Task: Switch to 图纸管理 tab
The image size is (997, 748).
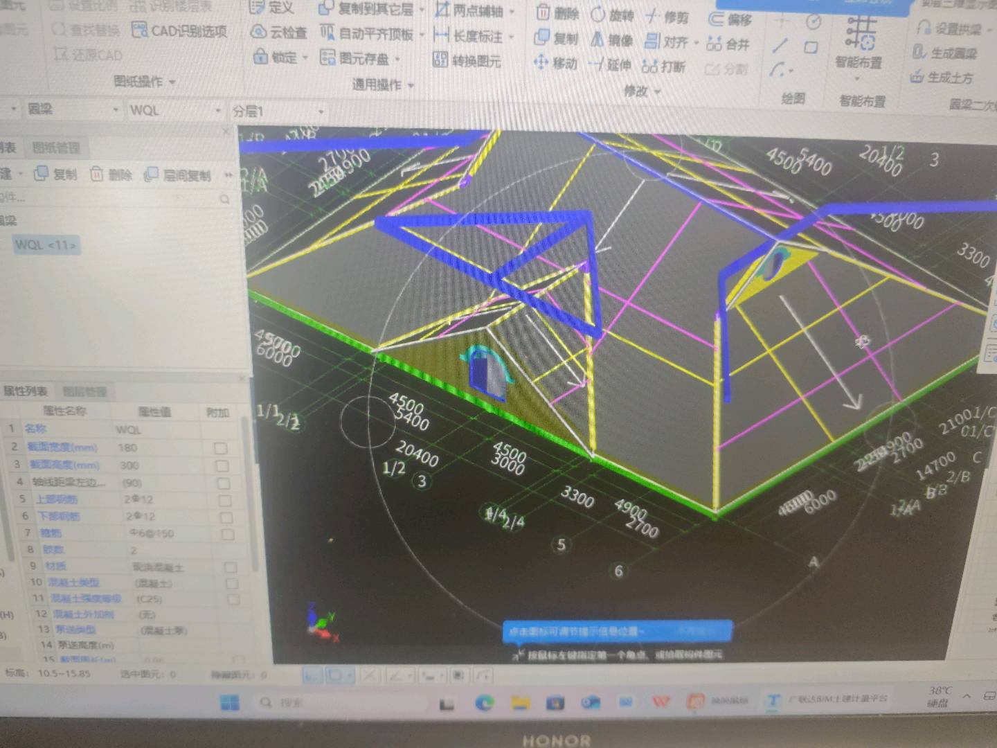Action: (56, 147)
